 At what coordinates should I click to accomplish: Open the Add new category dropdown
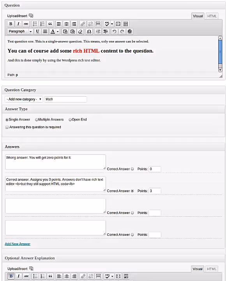(24, 99)
